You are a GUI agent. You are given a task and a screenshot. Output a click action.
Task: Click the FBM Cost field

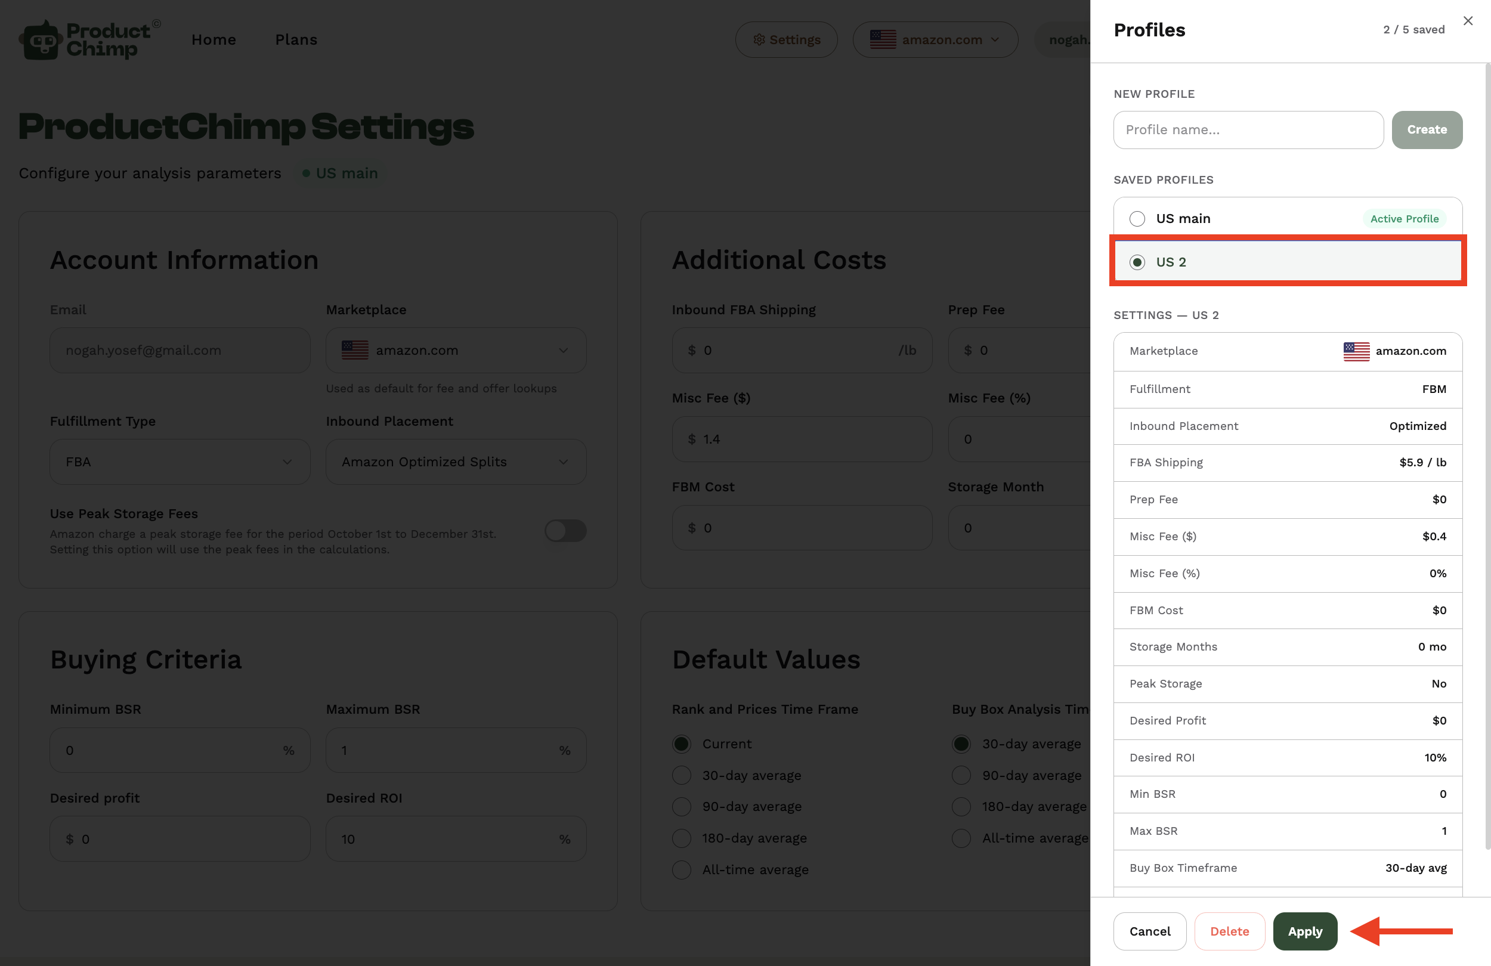802,528
